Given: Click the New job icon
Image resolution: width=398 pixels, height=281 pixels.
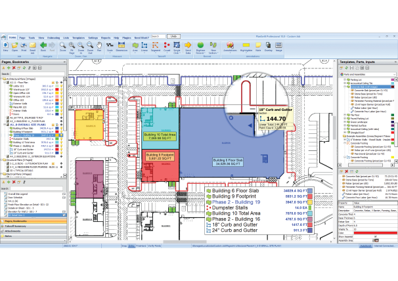Looking at the screenshot, I should (x=6, y=45).
